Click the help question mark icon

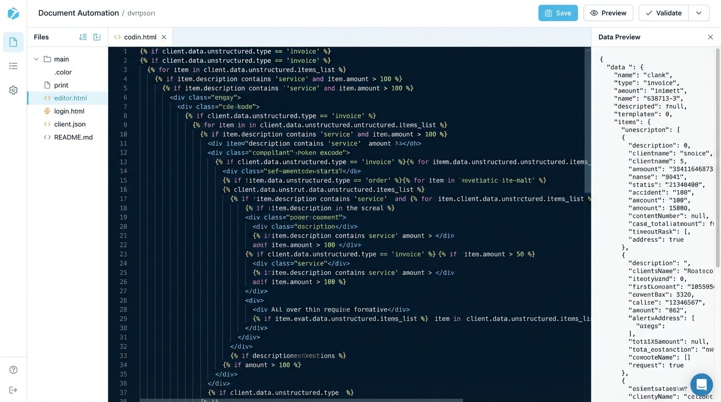pos(13,370)
